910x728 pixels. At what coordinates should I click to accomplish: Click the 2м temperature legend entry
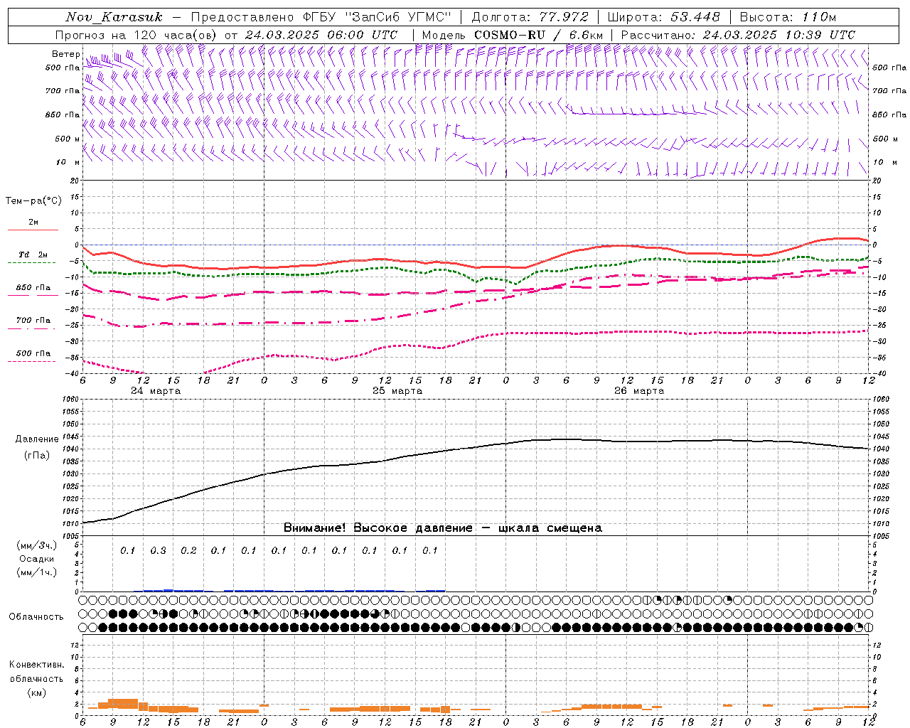click(x=33, y=223)
